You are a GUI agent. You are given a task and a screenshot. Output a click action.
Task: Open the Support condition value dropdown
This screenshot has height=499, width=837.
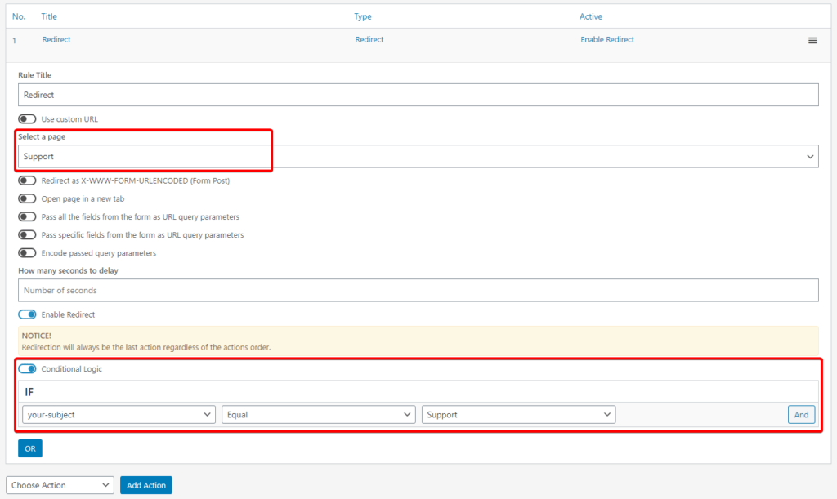(519, 414)
